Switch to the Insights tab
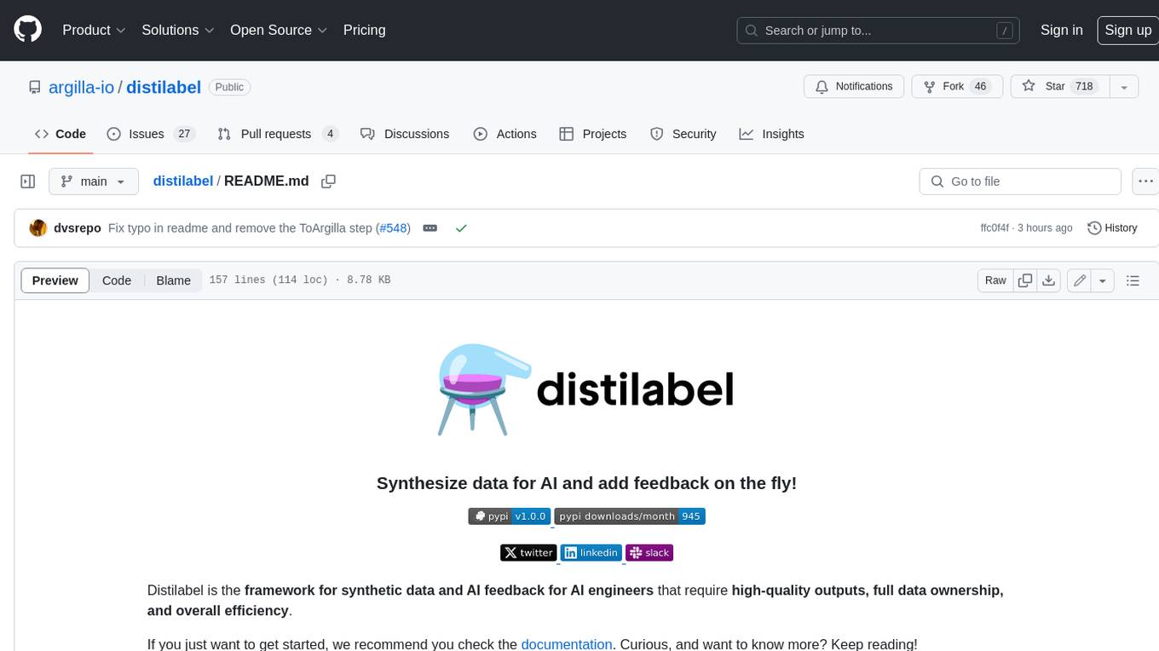 click(x=771, y=134)
